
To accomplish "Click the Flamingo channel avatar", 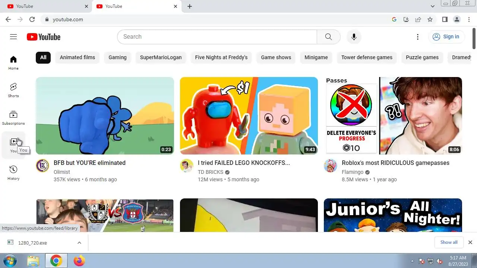I will pyautogui.click(x=331, y=166).
